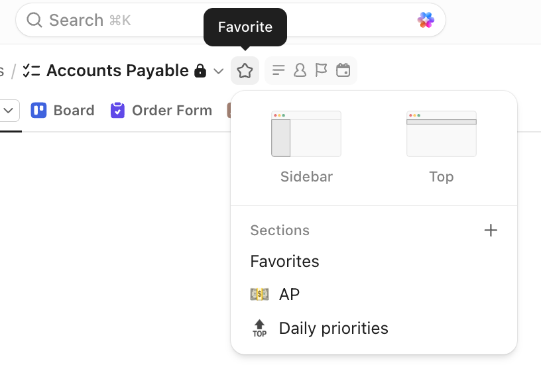Choose the Top favorite layout thumbnail
Image resolution: width=541 pixels, height=367 pixels.
pos(442,134)
